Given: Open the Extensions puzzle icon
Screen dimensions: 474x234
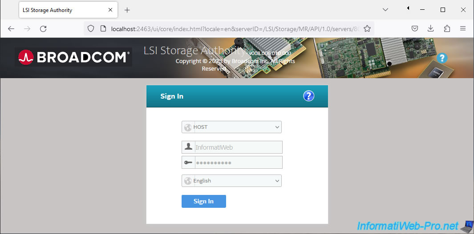Looking at the screenshot, I should (447, 29).
